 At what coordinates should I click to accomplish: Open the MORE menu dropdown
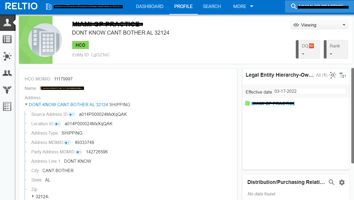pos(243,6)
